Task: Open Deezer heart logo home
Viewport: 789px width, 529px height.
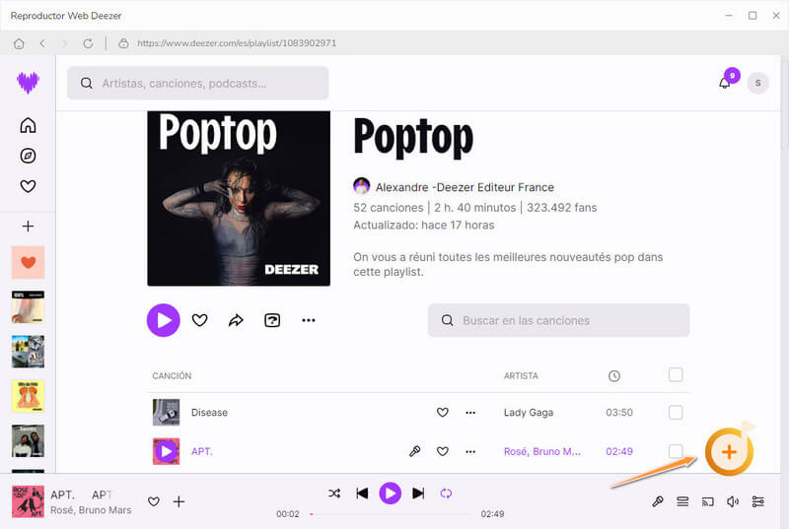Action: coord(29,83)
